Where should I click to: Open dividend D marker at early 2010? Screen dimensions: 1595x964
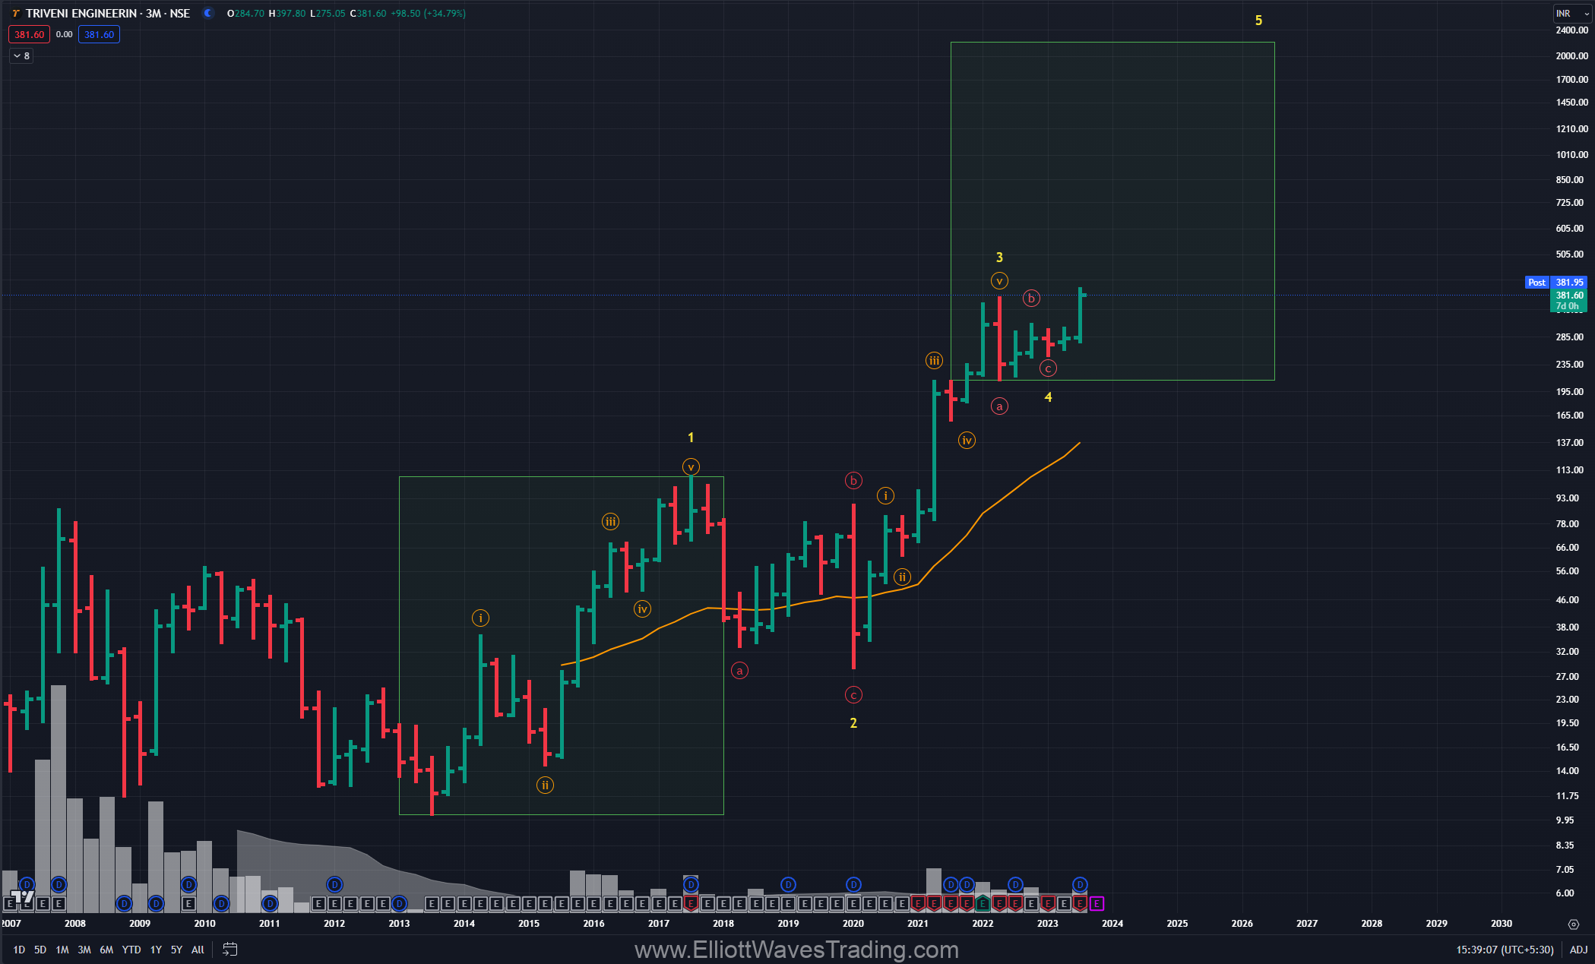(221, 903)
